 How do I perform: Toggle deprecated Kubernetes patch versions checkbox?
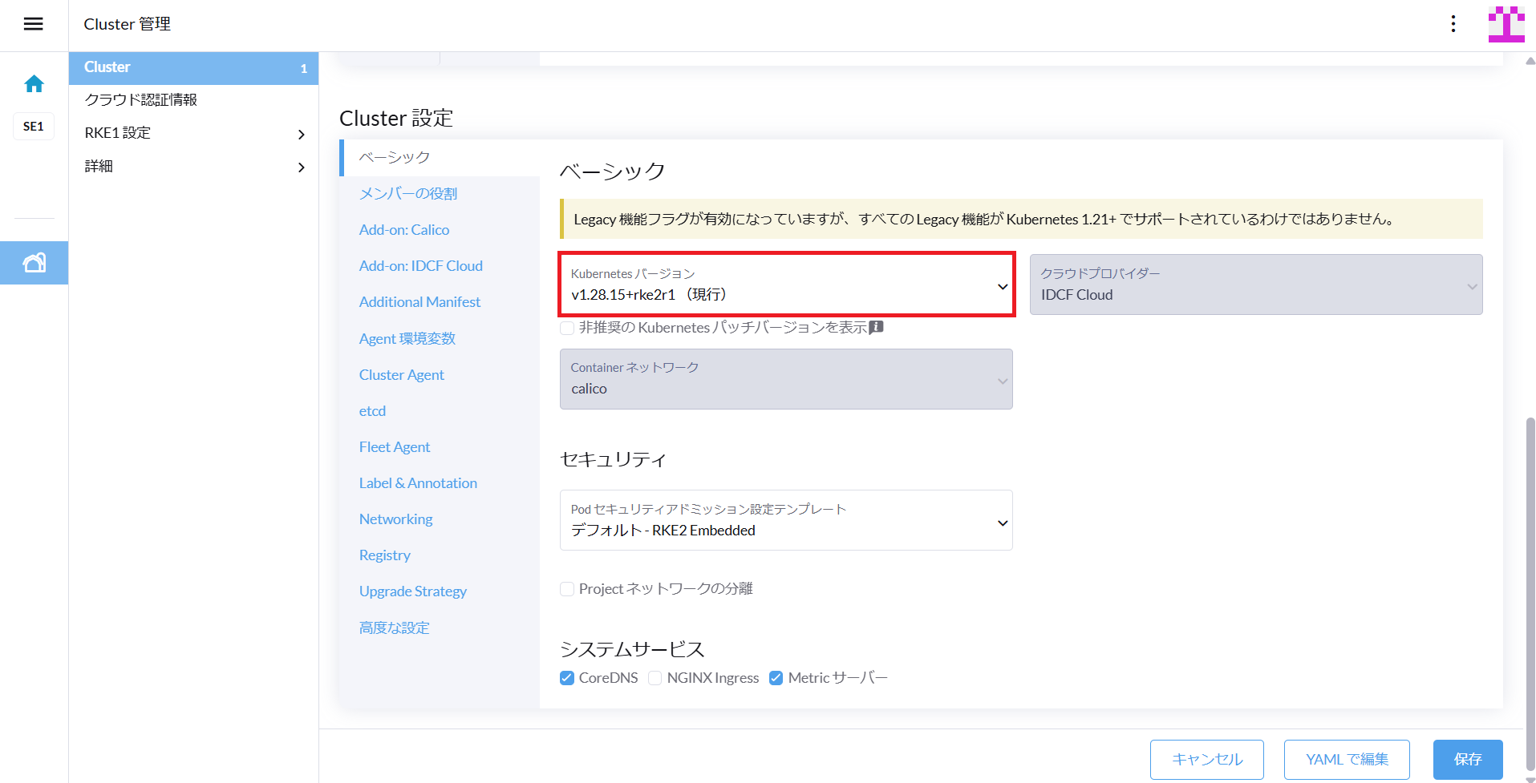pos(567,328)
